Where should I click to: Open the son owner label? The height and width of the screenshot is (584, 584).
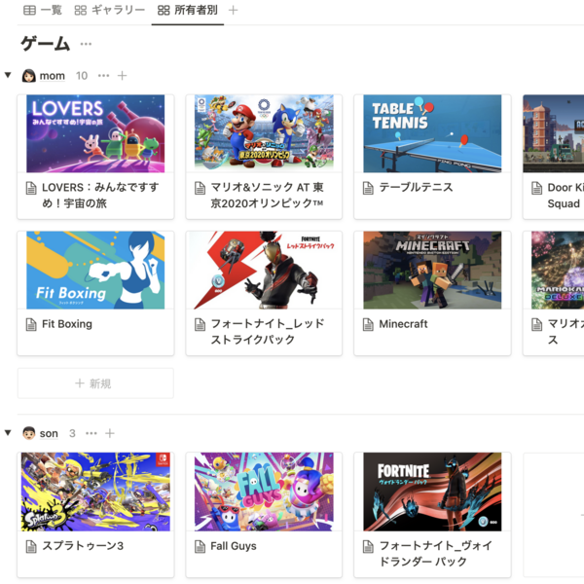49,433
